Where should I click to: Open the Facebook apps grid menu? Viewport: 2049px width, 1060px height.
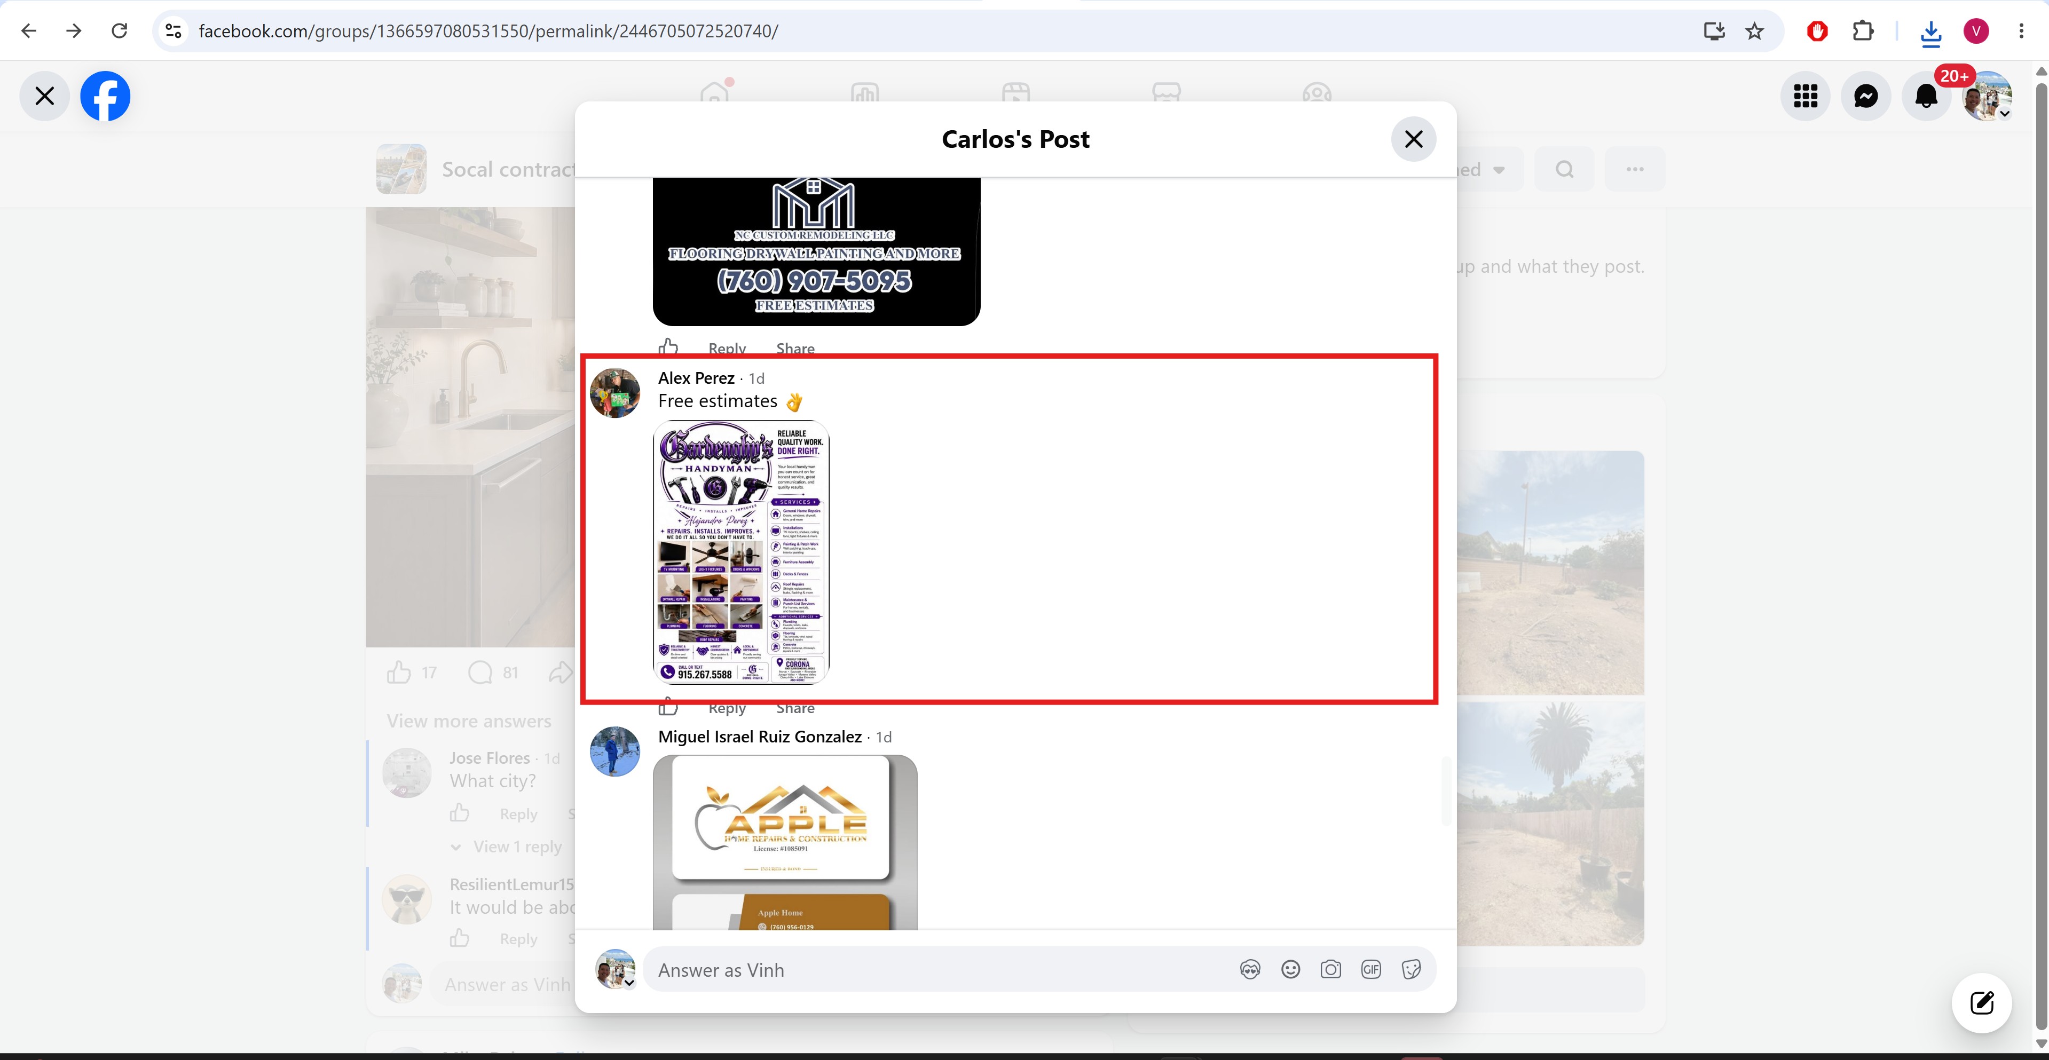tap(1806, 96)
